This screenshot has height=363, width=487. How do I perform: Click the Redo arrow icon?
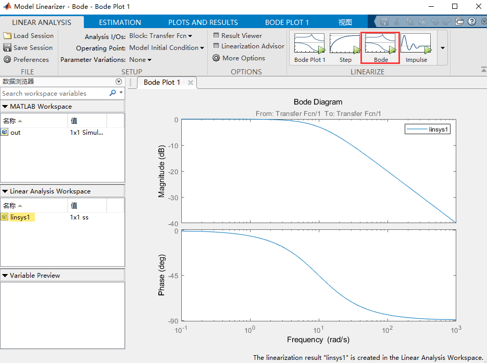point(446,22)
